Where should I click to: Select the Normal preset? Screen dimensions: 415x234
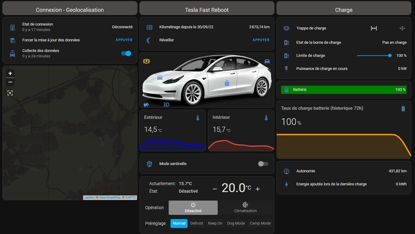click(x=179, y=223)
